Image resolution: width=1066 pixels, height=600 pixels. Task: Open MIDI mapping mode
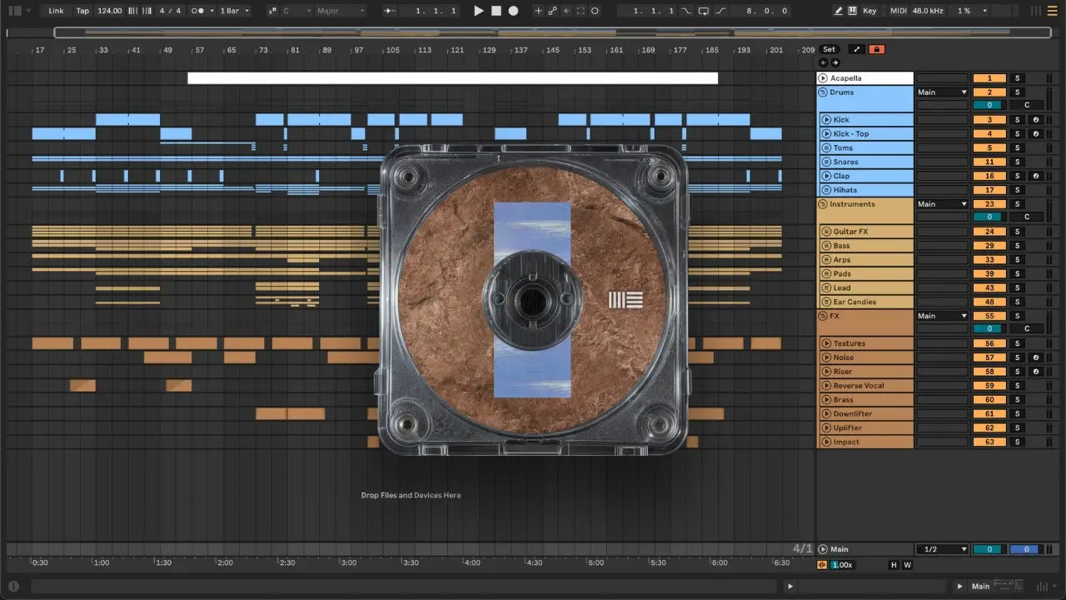click(x=898, y=11)
